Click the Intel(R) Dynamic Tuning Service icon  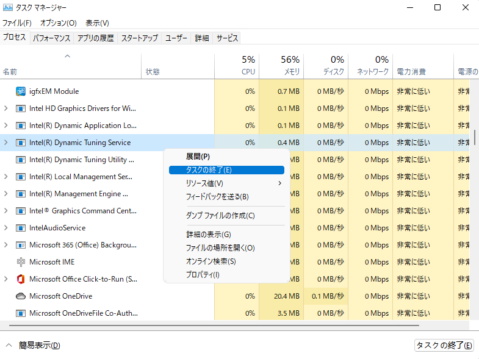(21, 143)
